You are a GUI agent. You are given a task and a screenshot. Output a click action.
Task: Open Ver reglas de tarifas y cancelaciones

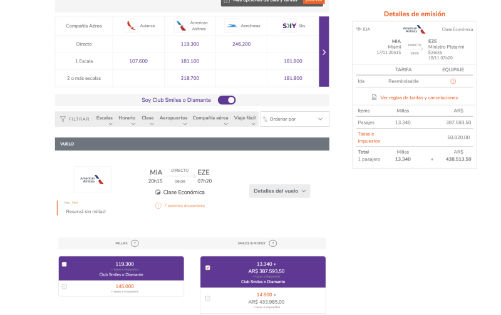418,97
